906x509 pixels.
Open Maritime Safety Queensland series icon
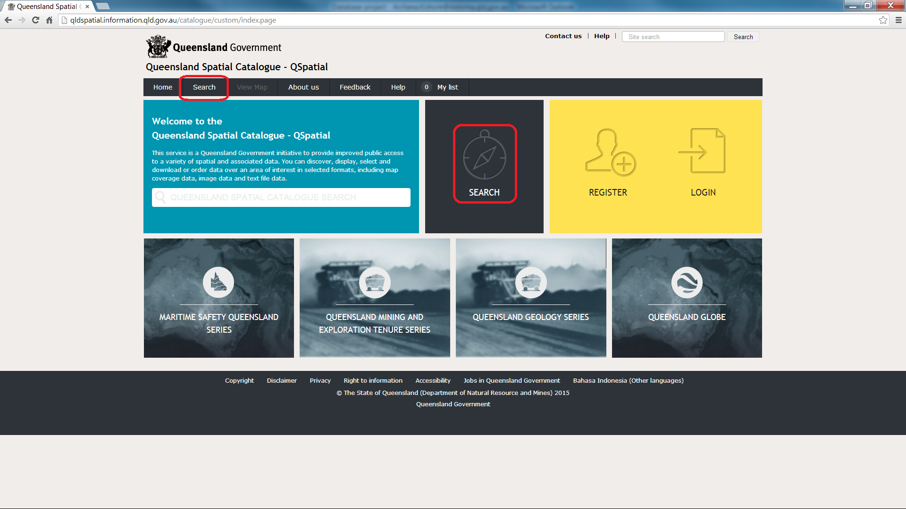click(218, 282)
